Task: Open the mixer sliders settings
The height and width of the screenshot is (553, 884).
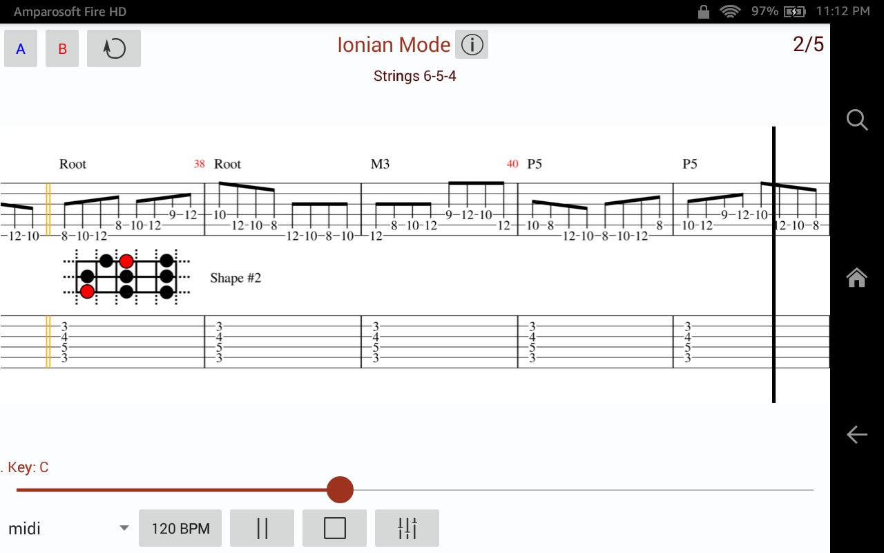Action: tap(407, 528)
